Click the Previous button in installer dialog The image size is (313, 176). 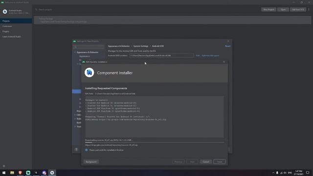tap(178, 162)
